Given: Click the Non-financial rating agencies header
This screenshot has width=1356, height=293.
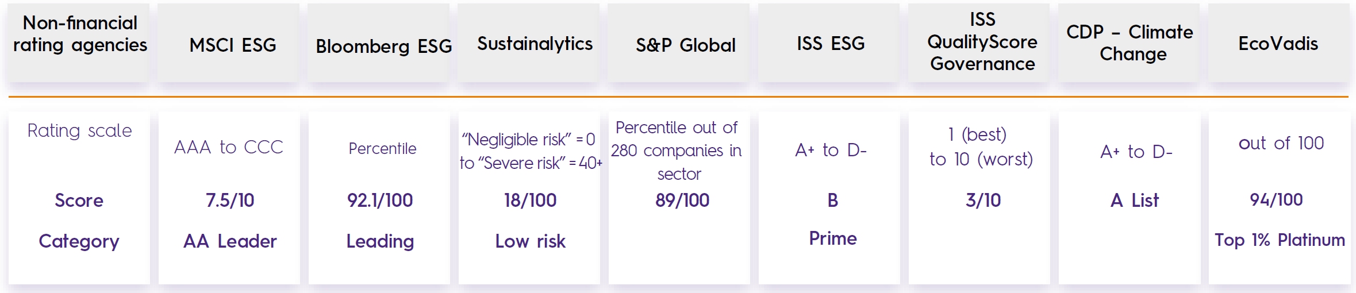Looking at the screenshot, I should pos(80,34).
